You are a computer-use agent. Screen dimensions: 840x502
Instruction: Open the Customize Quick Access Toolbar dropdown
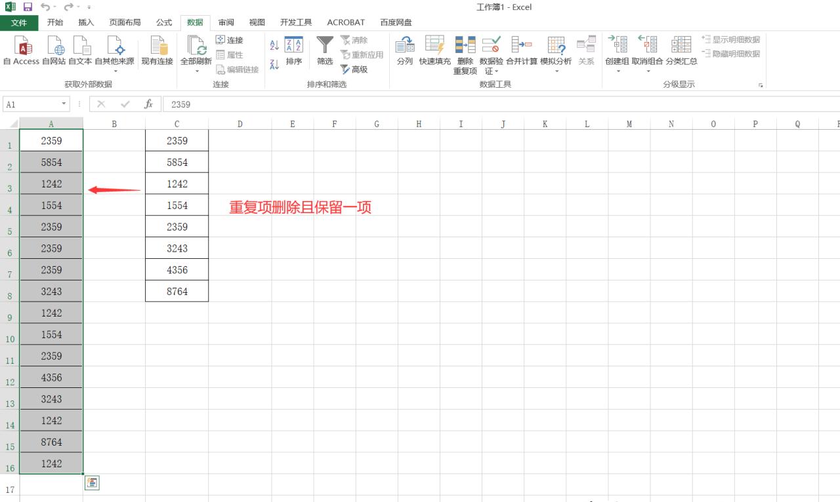point(89,8)
